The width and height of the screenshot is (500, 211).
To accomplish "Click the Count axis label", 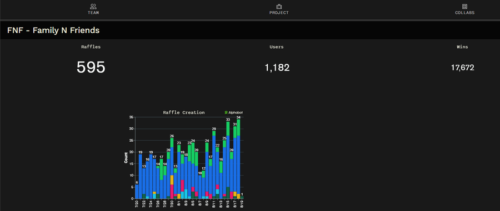I will (126, 158).
